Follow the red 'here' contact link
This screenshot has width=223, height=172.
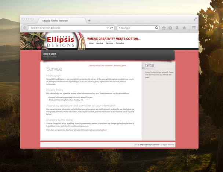pyautogui.click(x=105, y=130)
